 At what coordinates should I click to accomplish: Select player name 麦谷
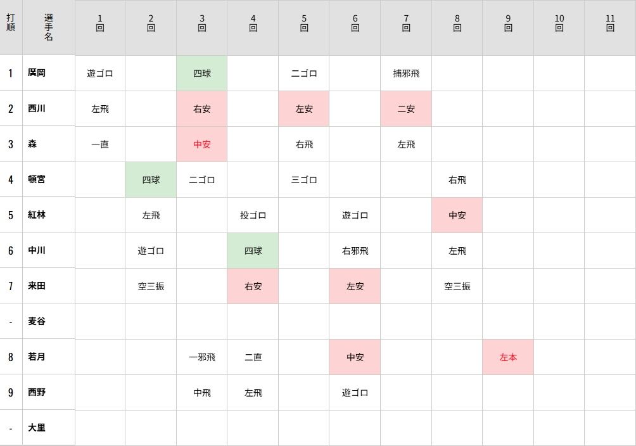pos(37,321)
